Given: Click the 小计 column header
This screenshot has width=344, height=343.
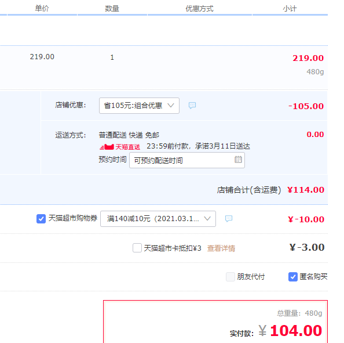Looking at the screenshot, I should click(290, 9).
